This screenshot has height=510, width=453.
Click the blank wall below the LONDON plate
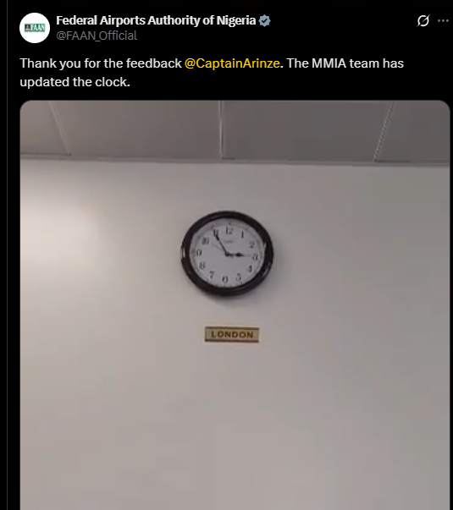232,423
